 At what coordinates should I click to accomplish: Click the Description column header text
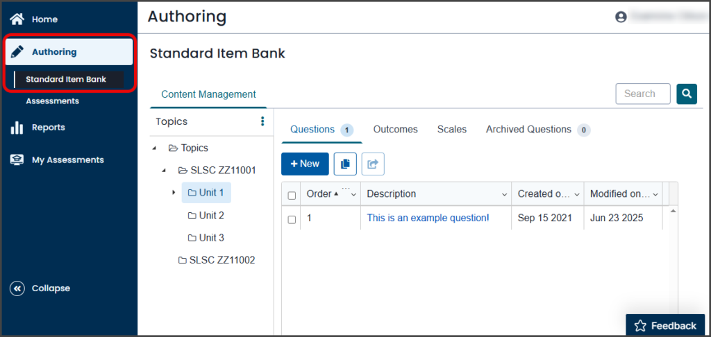pyautogui.click(x=392, y=194)
